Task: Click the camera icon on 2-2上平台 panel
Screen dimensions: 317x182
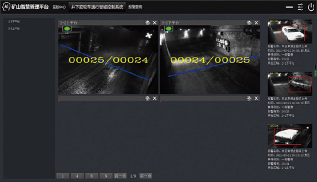Action: pyautogui.click(x=147, y=22)
